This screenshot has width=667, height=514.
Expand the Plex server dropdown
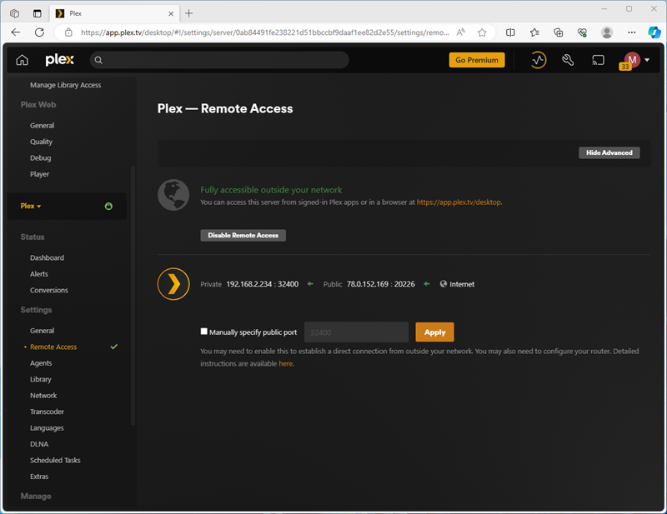tap(31, 206)
